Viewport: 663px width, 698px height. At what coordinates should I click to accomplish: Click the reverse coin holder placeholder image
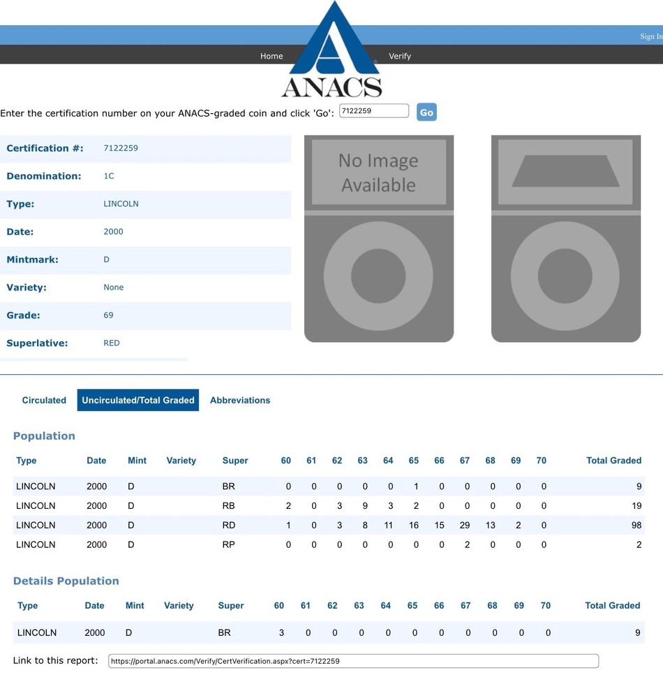[x=565, y=239]
